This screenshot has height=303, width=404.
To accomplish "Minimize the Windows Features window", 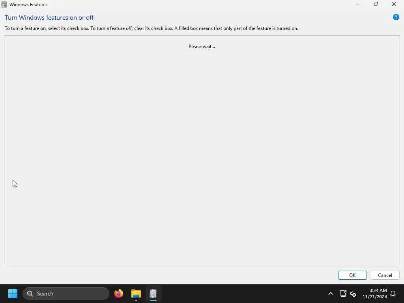I will [358, 4].
